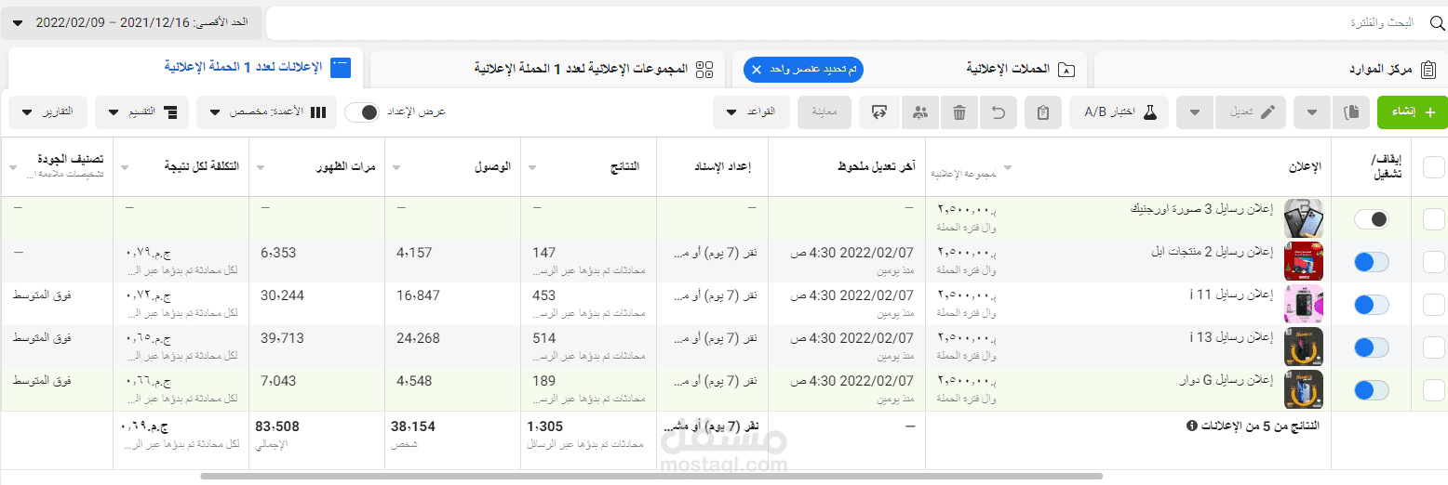The image size is (1448, 485).
Task: Open the التقارير reports dropdown
Action: coord(47,112)
